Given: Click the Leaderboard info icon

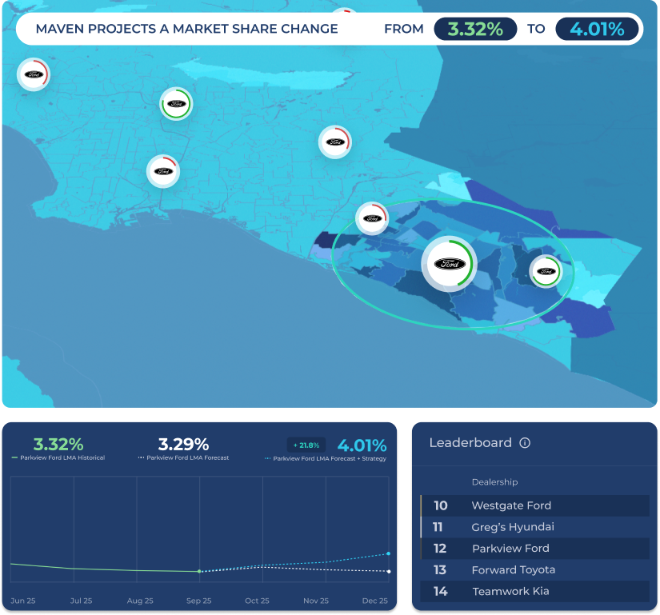Looking at the screenshot, I should [525, 443].
